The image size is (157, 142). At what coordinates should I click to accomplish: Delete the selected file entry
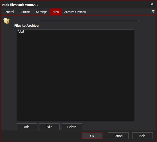click(72, 127)
